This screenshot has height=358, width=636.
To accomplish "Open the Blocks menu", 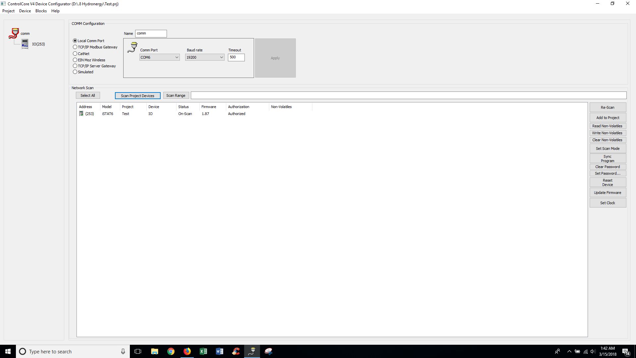I will pyautogui.click(x=41, y=11).
